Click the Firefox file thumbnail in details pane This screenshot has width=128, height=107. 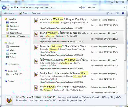(x=9, y=100)
